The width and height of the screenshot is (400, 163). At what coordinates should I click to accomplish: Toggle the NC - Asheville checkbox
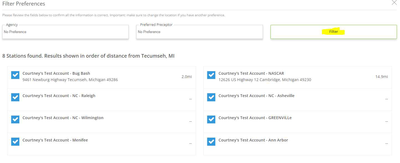(x=211, y=97)
